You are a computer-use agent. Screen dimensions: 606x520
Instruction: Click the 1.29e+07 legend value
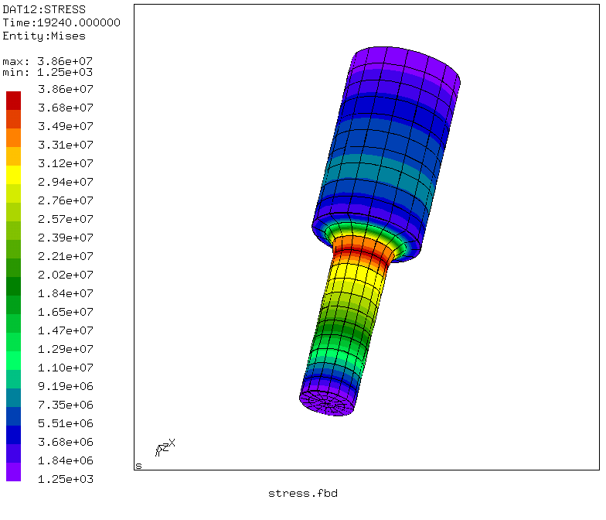tap(66, 349)
